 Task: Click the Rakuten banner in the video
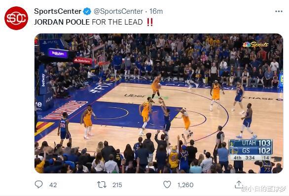pyautogui.click(x=58, y=54)
